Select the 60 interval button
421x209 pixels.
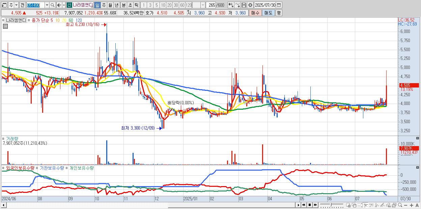click(182, 5)
